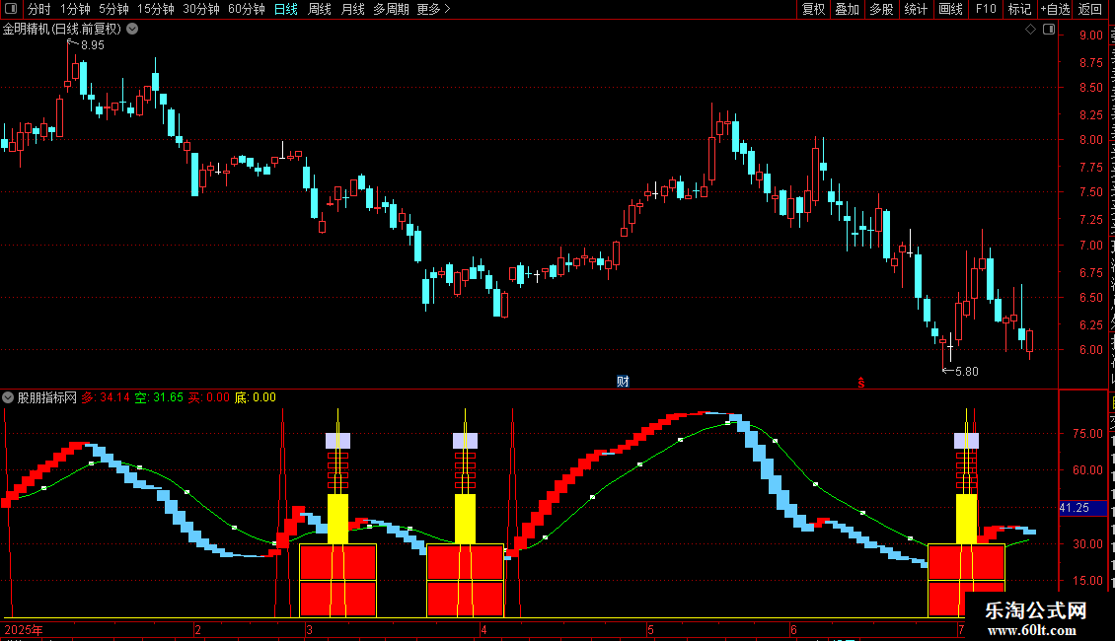Viewport: 1115px width, 641px height.
Task: Click the 15.00 indicator axis label
Action: pyautogui.click(x=1088, y=581)
